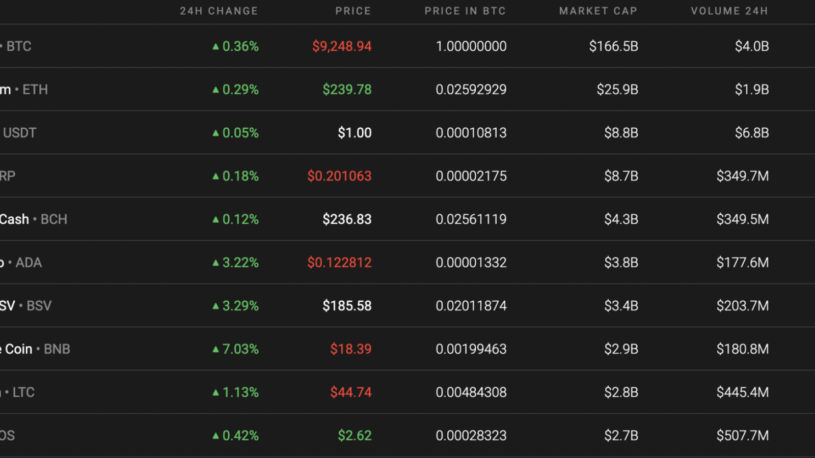Click the $8.8B market cap

pyautogui.click(x=621, y=133)
